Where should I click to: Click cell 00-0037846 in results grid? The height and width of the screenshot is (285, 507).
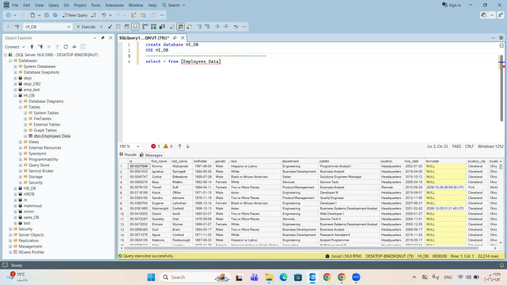click(x=139, y=166)
